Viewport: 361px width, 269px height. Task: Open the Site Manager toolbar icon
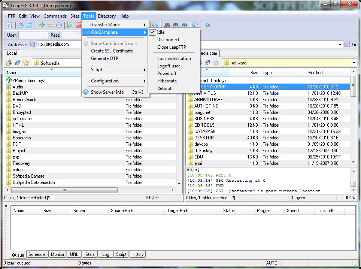coord(10,25)
